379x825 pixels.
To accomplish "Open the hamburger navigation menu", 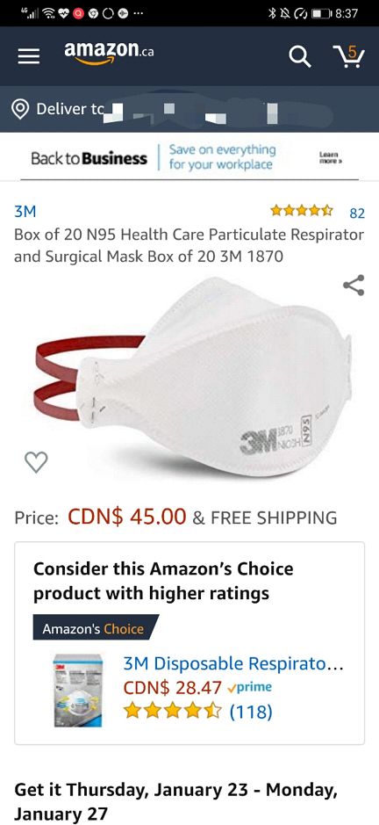I will [29, 56].
